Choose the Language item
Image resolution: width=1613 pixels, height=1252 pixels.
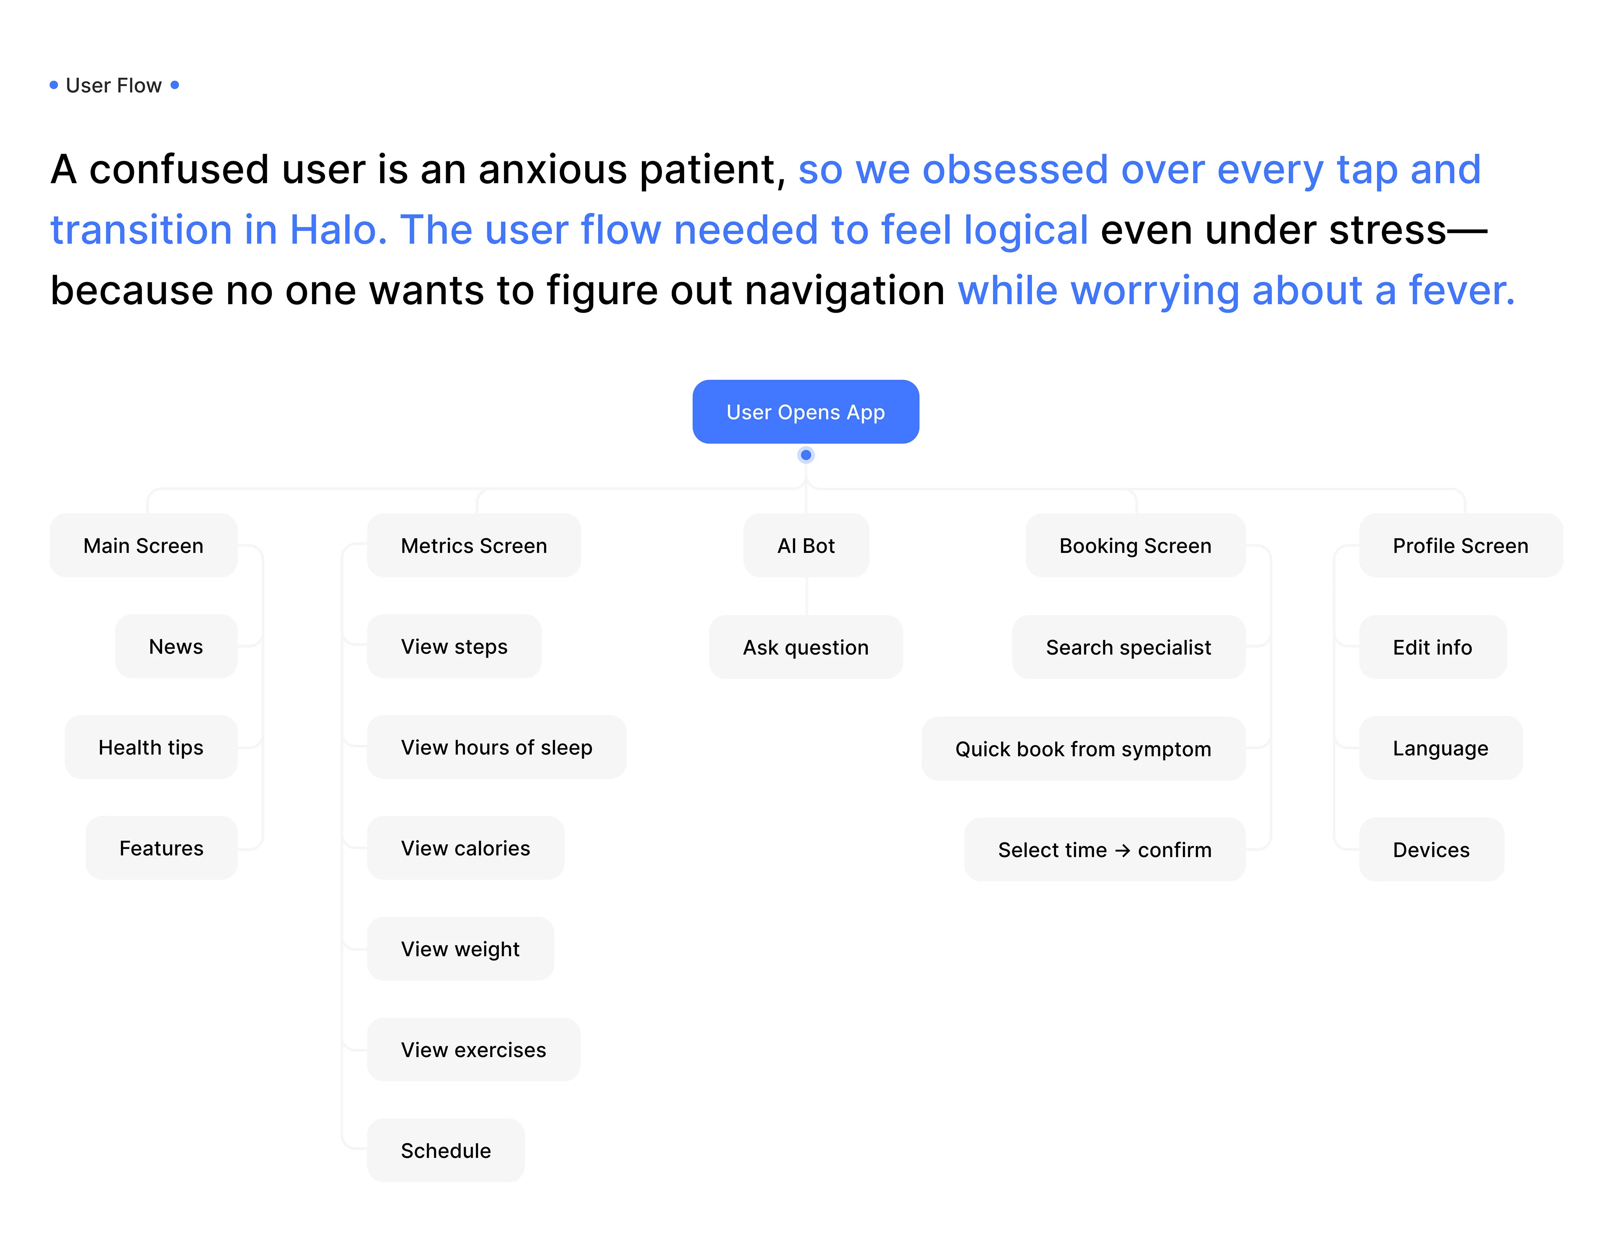coord(1440,748)
